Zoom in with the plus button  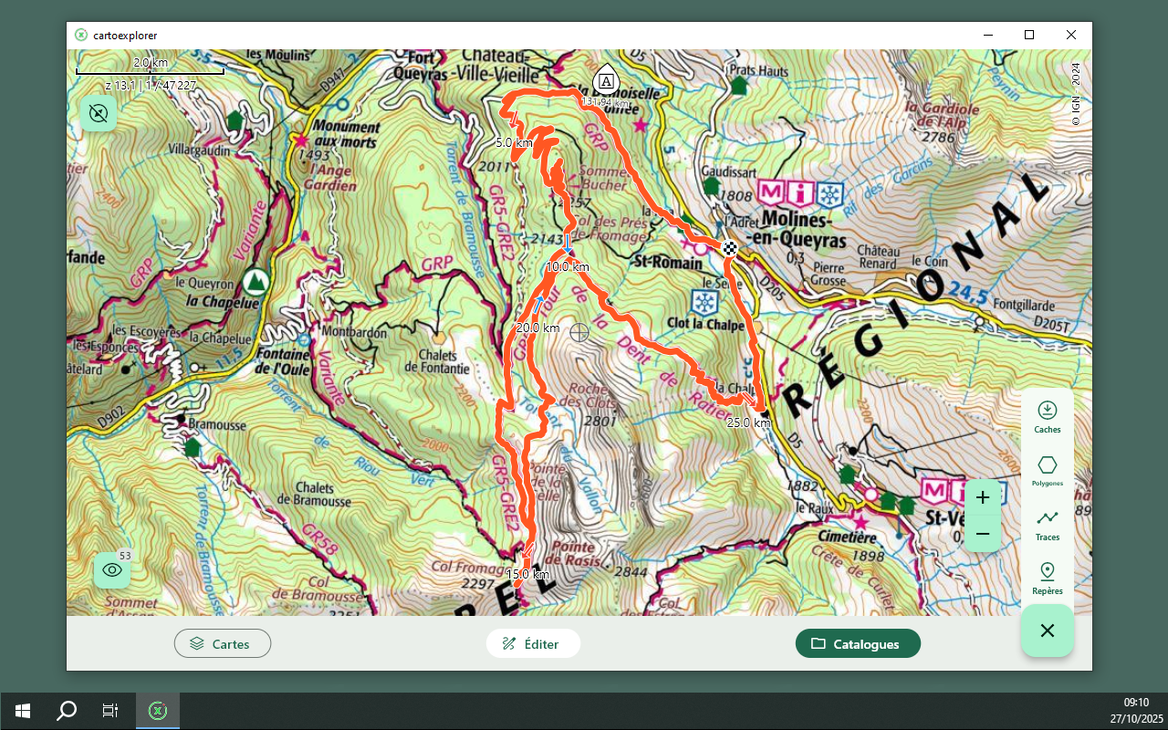click(983, 497)
